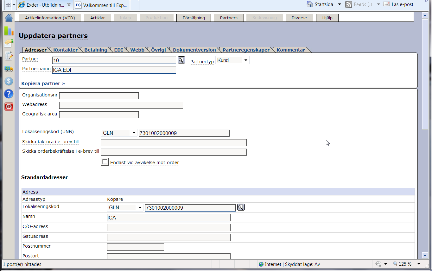Click the red power logout icon
432x271 pixels.
point(9,107)
